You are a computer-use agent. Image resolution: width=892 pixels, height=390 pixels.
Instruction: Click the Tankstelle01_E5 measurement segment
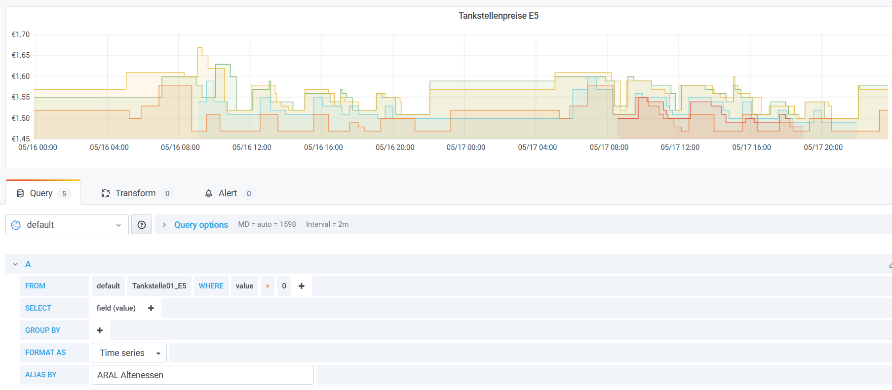(159, 286)
